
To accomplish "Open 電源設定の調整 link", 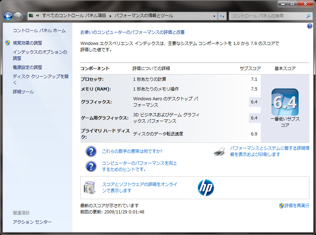I will click(27, 68).
